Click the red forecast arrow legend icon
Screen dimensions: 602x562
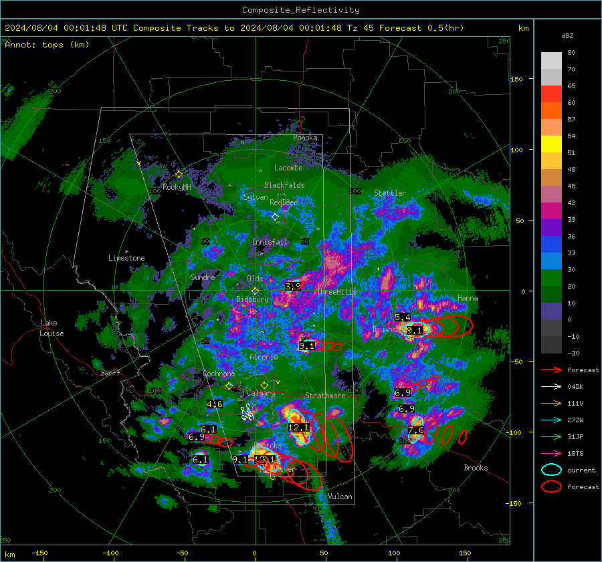pyautogui.click(x=551, y=370)
